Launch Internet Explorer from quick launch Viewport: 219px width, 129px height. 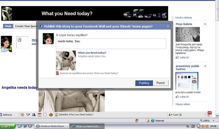[25, 126]
